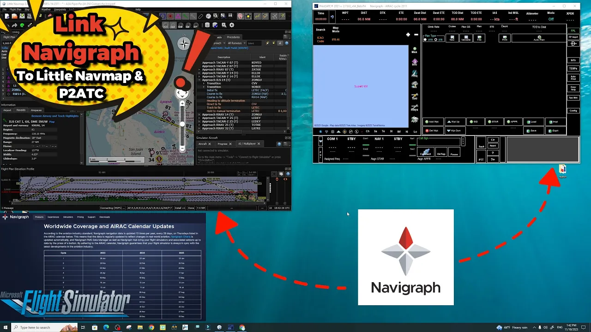Click the Taxi icon in Pilot2ATC
Screen dimensions: 591x332
415,97
